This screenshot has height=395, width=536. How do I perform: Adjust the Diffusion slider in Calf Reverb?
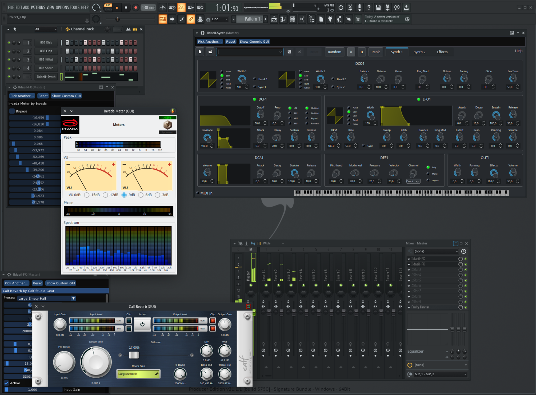[x=134, y=355]
